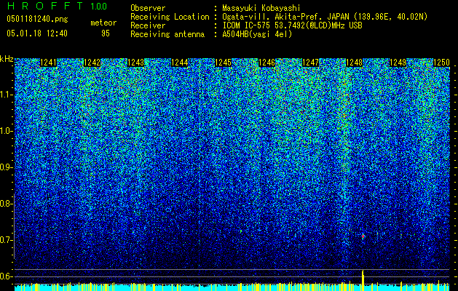Click the 1.1 kHz axis label
This screenshot has height=291, width=458.
point(7,95)
